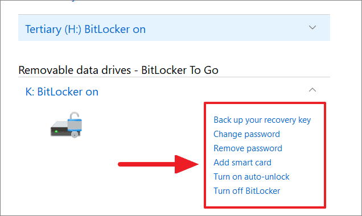This screenshot has width=362, height=216.
Task: Click the red highlight box border
Action: click(x=265, y=103)
